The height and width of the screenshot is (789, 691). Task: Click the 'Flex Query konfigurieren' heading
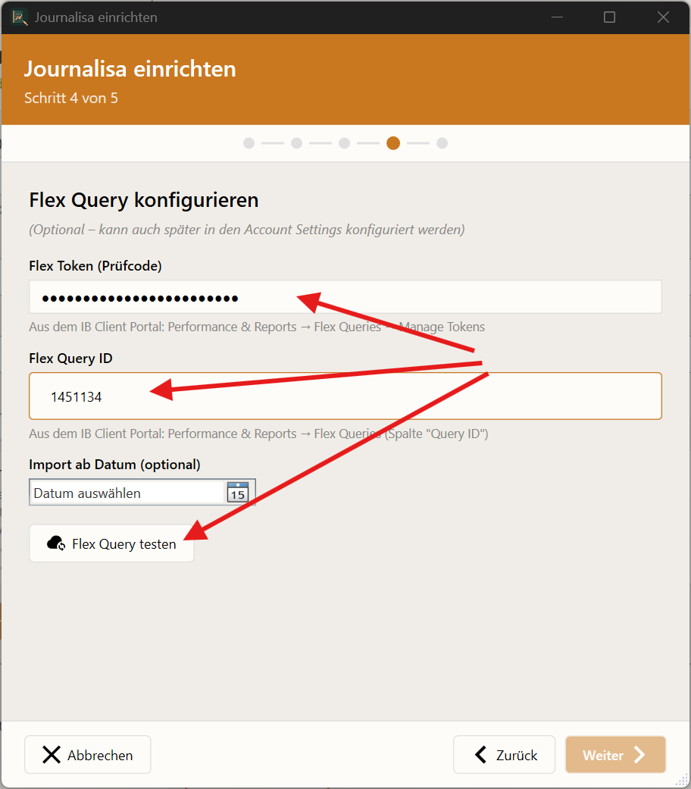click(x=144, y=200)
